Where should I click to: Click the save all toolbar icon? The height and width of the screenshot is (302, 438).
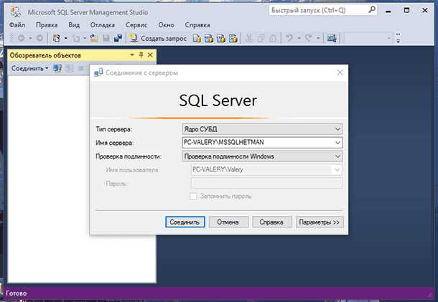point(117,38)
